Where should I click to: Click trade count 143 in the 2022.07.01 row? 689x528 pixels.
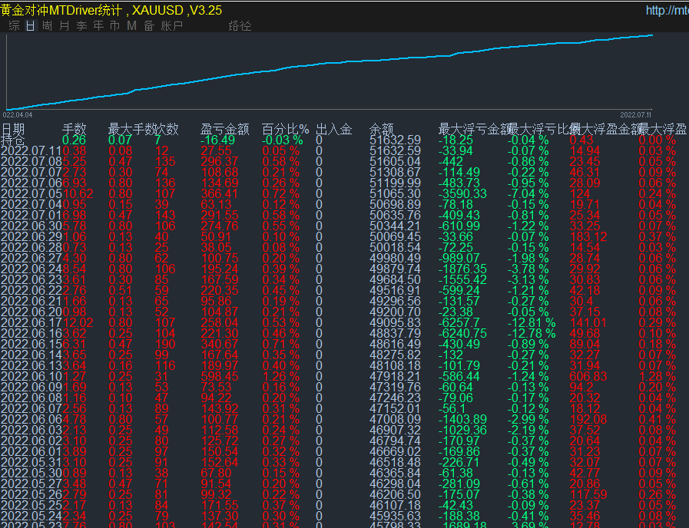pos(165,216)
